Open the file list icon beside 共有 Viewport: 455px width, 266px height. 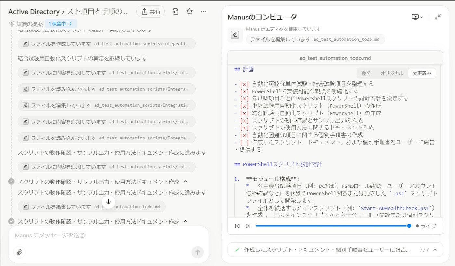175,12
